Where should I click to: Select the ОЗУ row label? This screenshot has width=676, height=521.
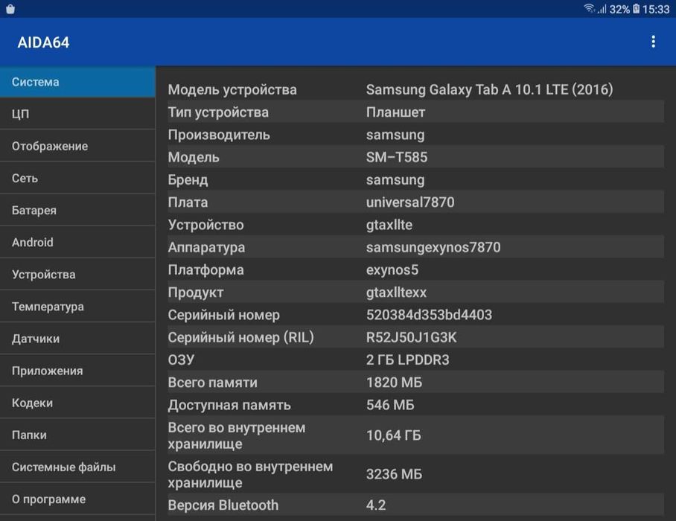coord(181,359)
